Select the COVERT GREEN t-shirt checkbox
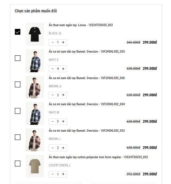The height and width of the screenshot is (184, 171). (x=18, y=164)
